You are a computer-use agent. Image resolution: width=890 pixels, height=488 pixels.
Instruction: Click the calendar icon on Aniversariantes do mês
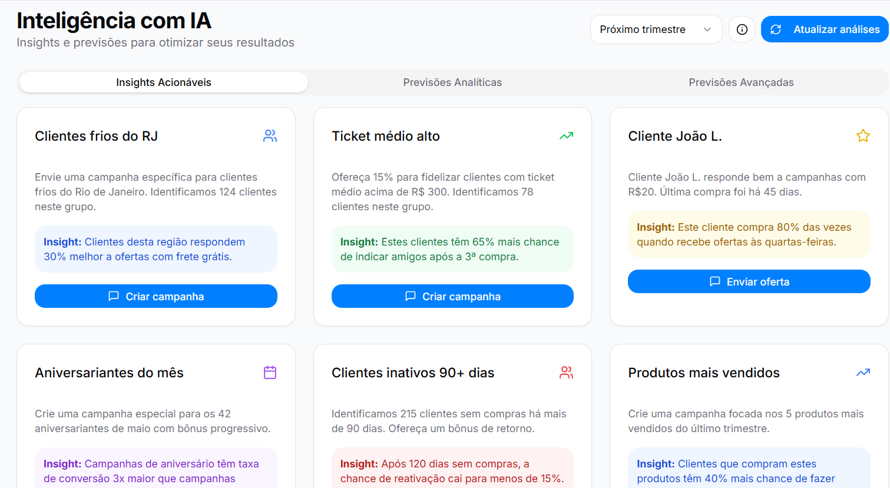click(270, 372)
